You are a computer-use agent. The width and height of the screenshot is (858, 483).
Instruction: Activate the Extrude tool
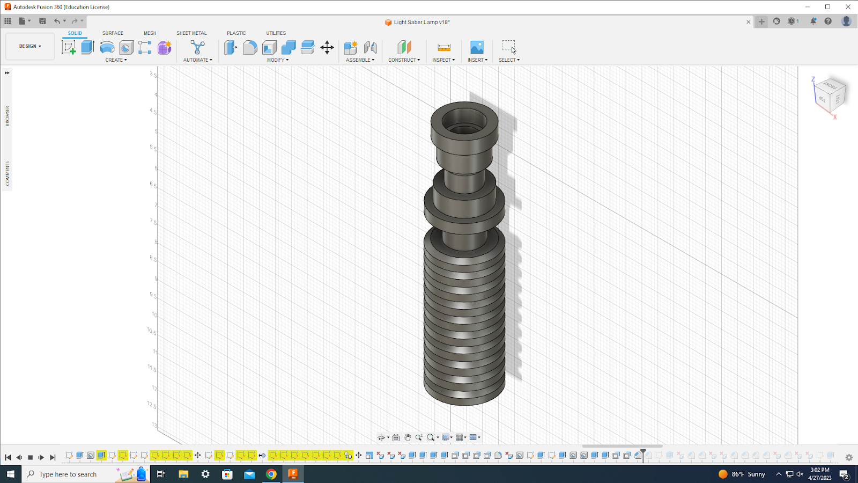(87, 47)
